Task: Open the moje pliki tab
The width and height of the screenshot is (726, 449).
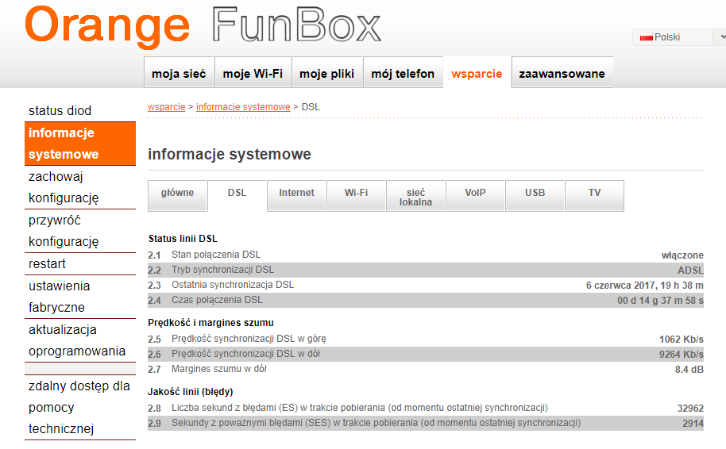Action: coord(327,73)
